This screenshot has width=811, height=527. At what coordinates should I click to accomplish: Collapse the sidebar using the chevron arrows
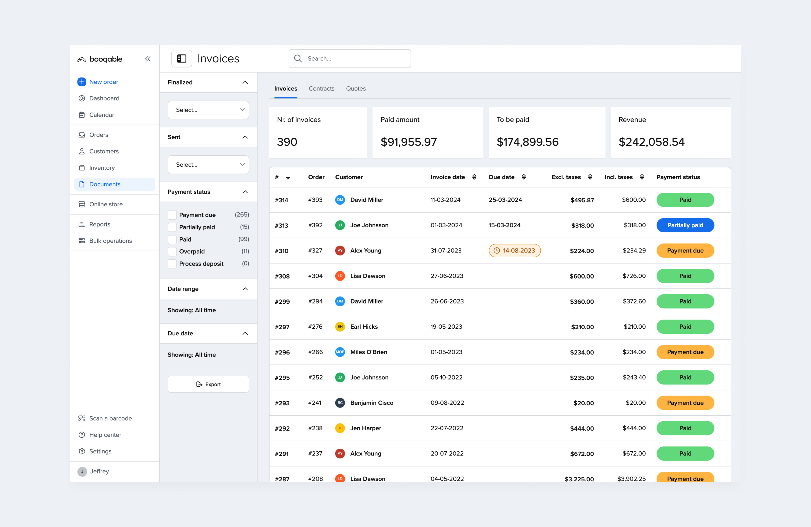[148, 59]
